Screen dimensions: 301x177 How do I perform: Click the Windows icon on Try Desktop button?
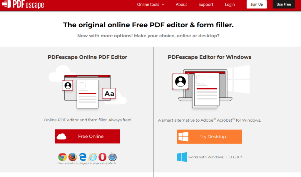pos(183,137)
